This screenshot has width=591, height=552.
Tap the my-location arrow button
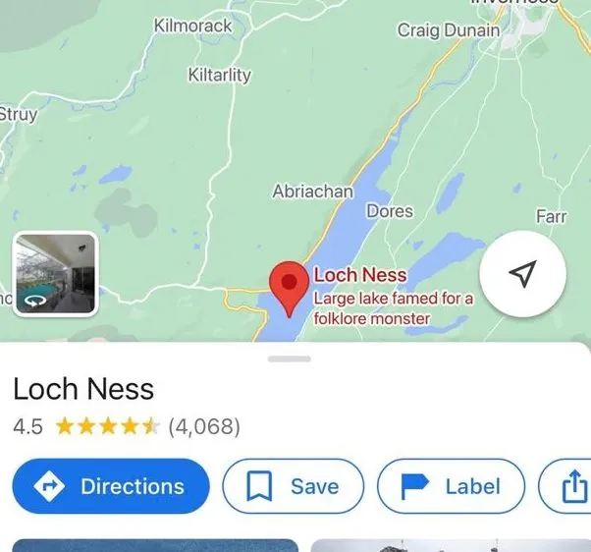(523, 274)
